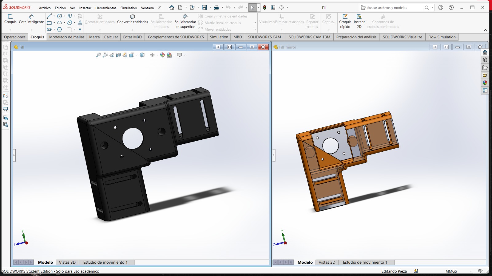The height and width of the screenshot is (276, 492).
Task: Open the display style dropdown arrow
Action: pos(147,55)
